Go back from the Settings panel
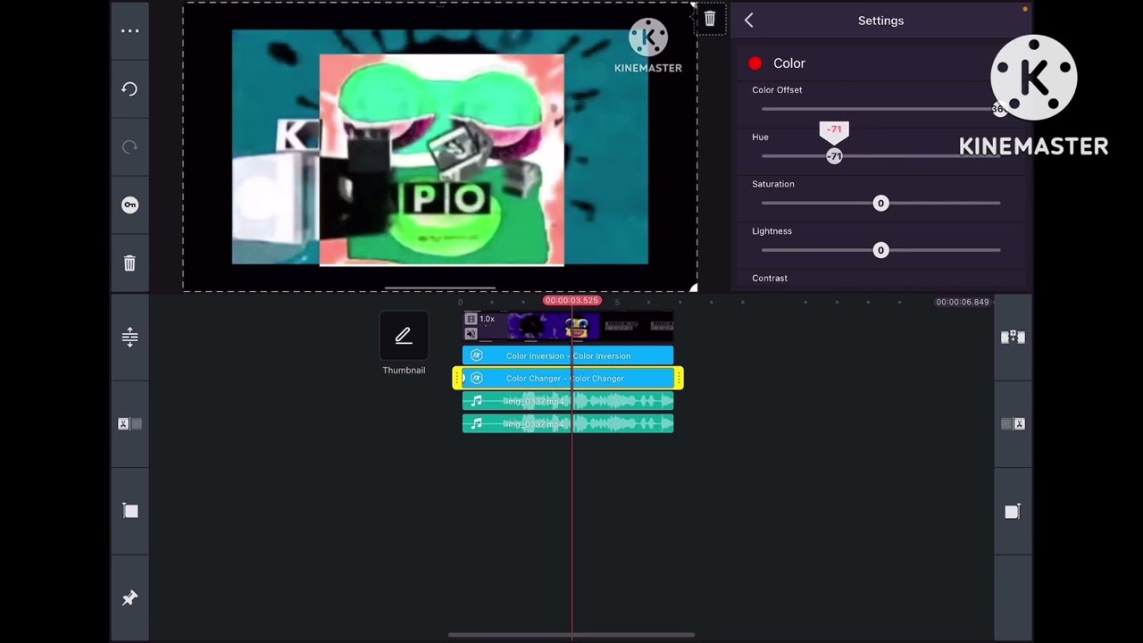Image resolution: width=1143 pixels, height=643 pixels. click(749, 21)
